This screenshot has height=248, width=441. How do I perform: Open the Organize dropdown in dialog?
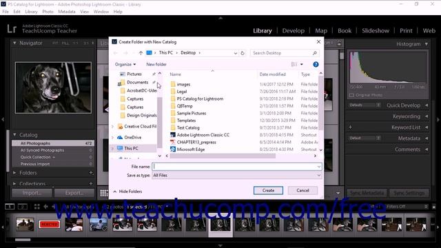[125, 64]
